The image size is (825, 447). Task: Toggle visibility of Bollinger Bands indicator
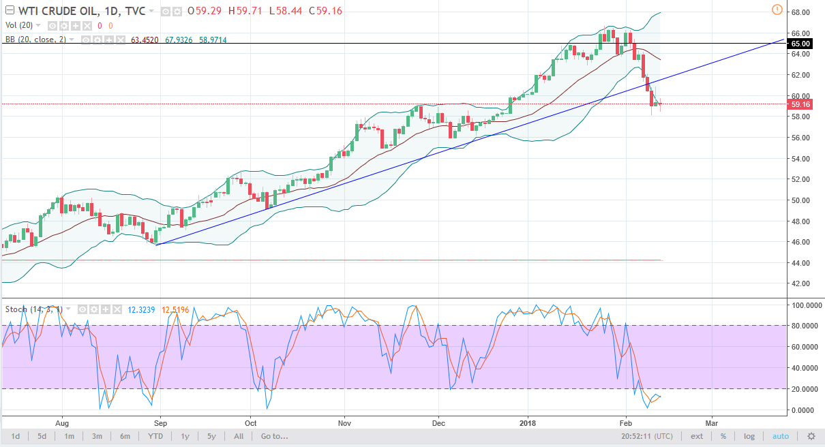(x=86, y=40)
